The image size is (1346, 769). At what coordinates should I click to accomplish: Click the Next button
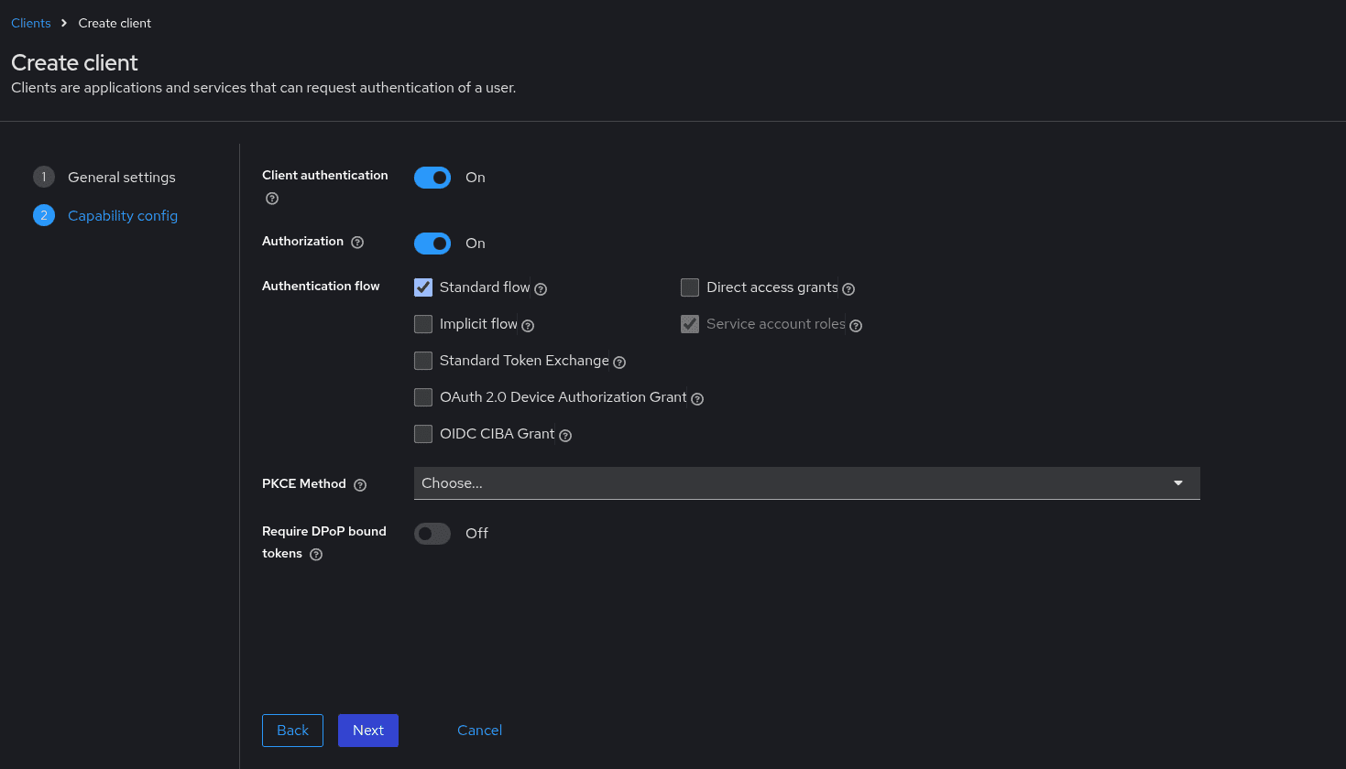367,730
